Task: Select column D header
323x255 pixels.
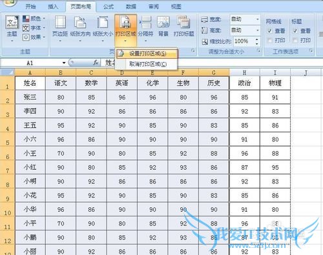Action: click(x=122, y=73)
